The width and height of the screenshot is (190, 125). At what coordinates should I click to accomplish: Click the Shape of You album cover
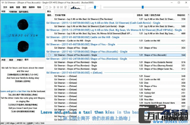23,35
